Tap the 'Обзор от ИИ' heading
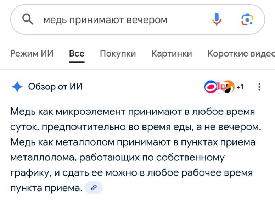 (x=55, y=86)
